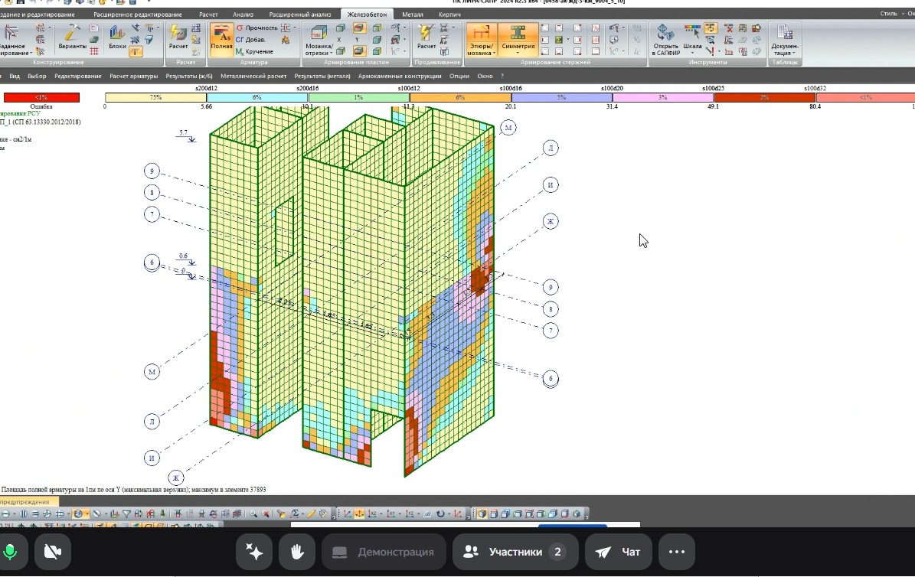Viewport: 915px width, 577px height.
Task: Open the Участники participants panel
Action: click(515, 552)
